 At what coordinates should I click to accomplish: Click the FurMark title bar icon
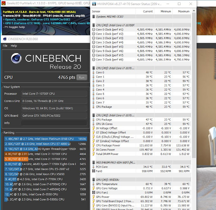(x=3, y=3)
